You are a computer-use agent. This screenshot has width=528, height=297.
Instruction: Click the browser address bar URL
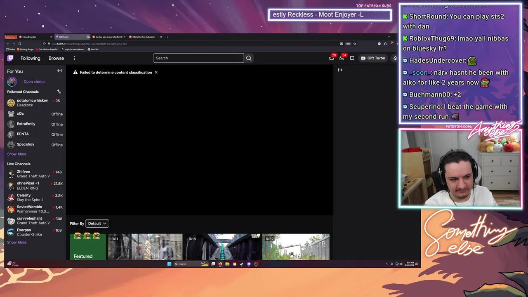point(89,44)
